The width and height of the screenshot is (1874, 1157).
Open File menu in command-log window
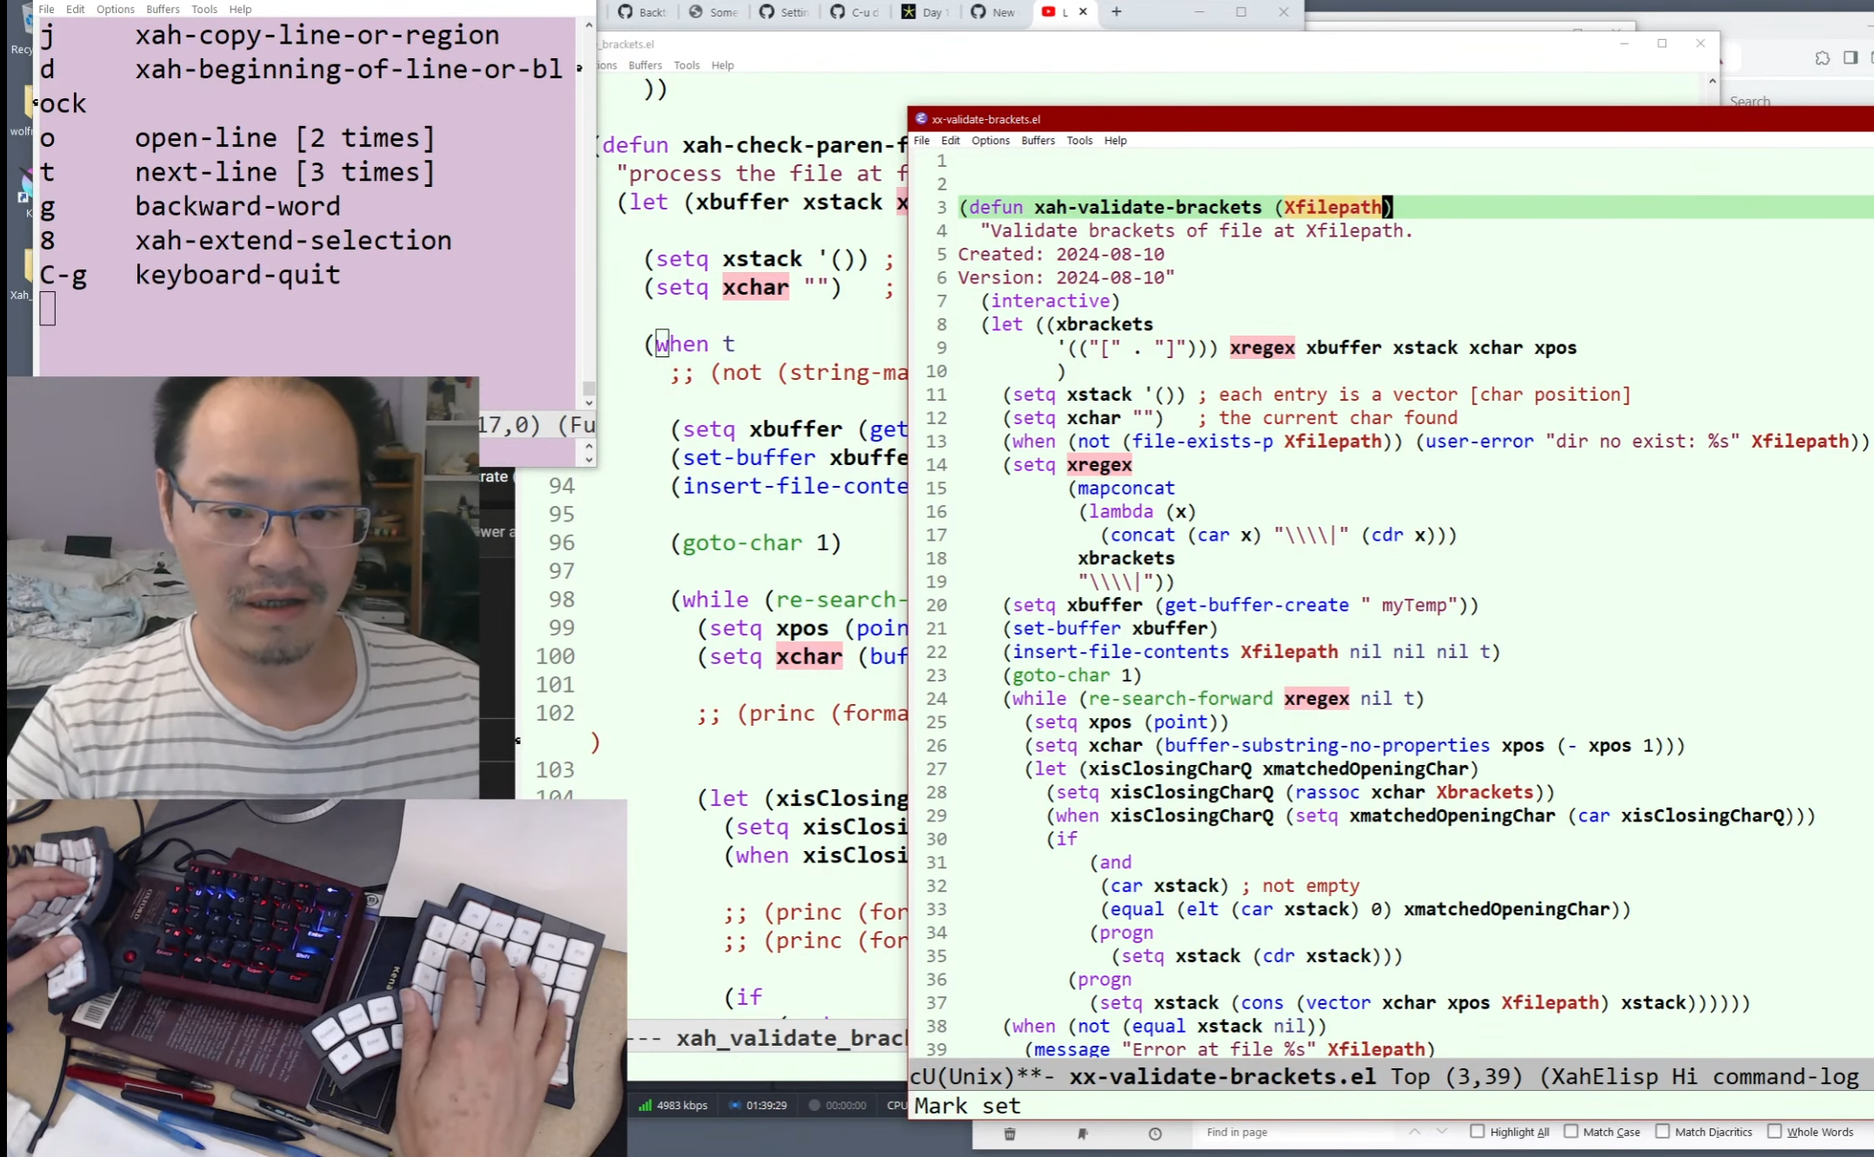pos(46,9)
